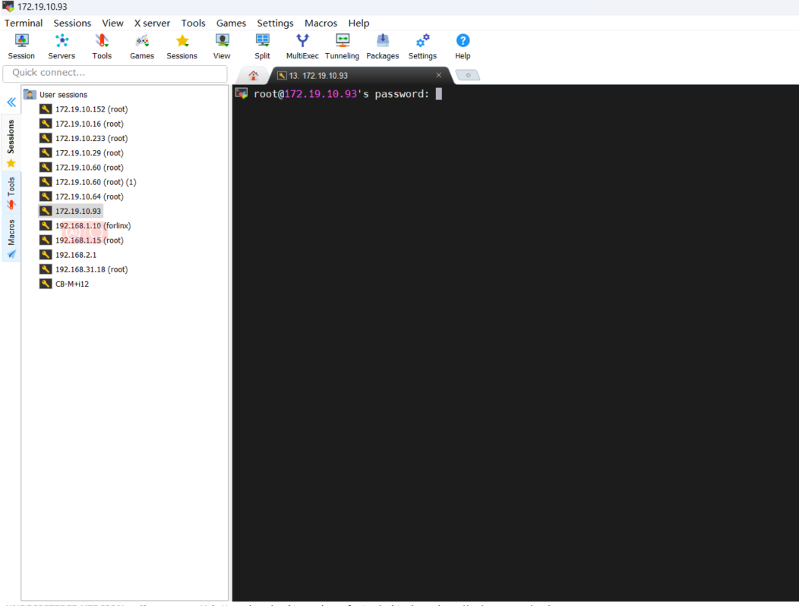Open the Macros menu in menu bar

pyautogui.click(x=321, y=23)
